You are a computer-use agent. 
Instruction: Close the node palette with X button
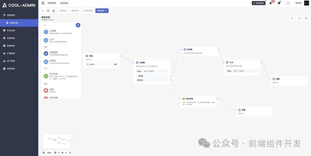[x=78, y=25]
